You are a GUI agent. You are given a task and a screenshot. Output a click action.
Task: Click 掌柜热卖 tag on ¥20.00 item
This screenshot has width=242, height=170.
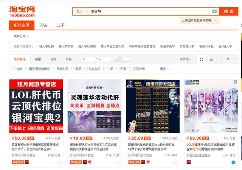pos(135,162)
